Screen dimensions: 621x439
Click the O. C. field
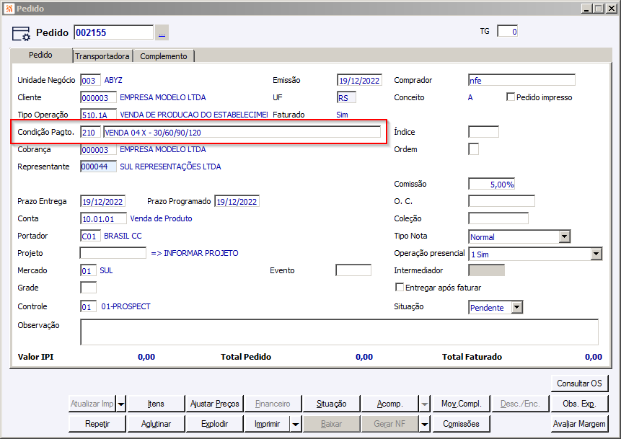pos(501,201)
